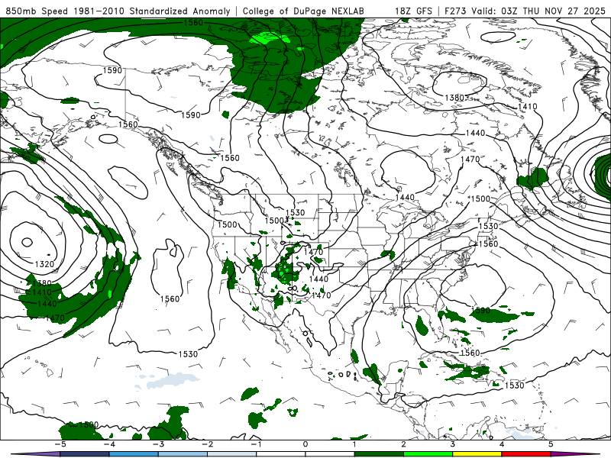Click the "2" colorbar tick label
611x458 pixels.
(x=404, y=444)
